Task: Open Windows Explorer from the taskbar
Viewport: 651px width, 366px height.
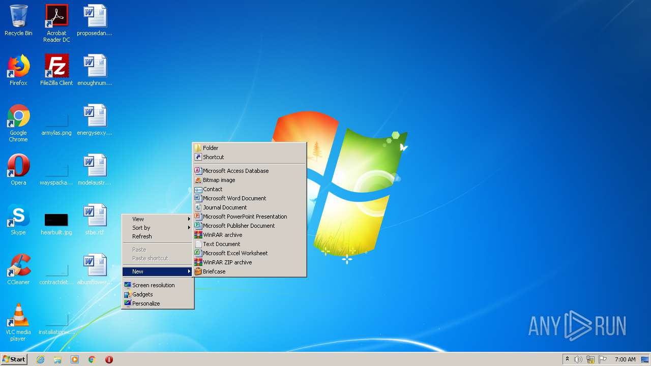Action: (57, 359)
